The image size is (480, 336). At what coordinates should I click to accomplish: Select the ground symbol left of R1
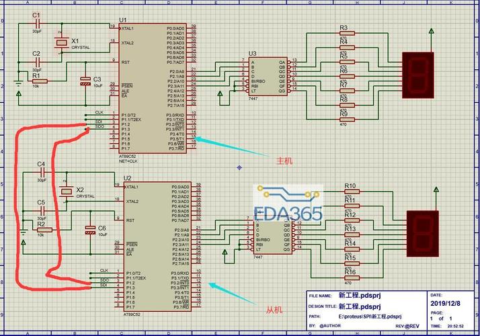[18, 83]
